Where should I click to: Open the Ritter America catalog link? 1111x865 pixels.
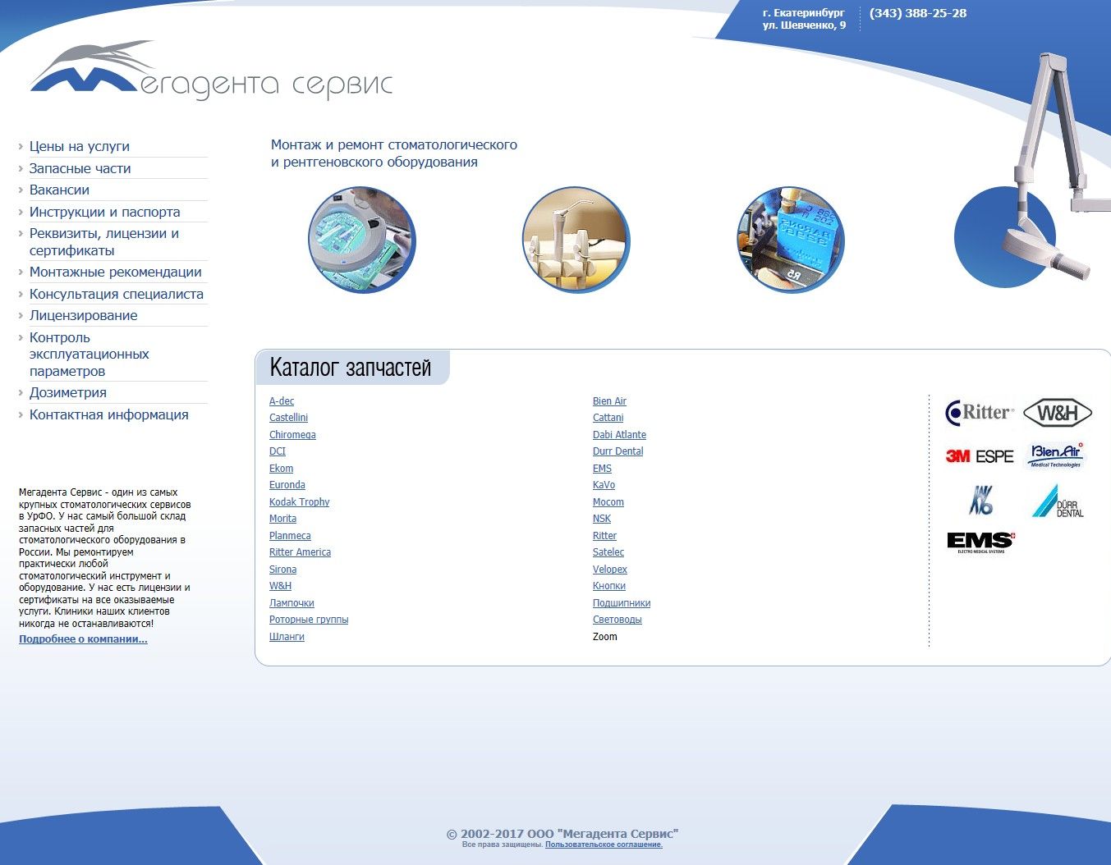(300, 552)
